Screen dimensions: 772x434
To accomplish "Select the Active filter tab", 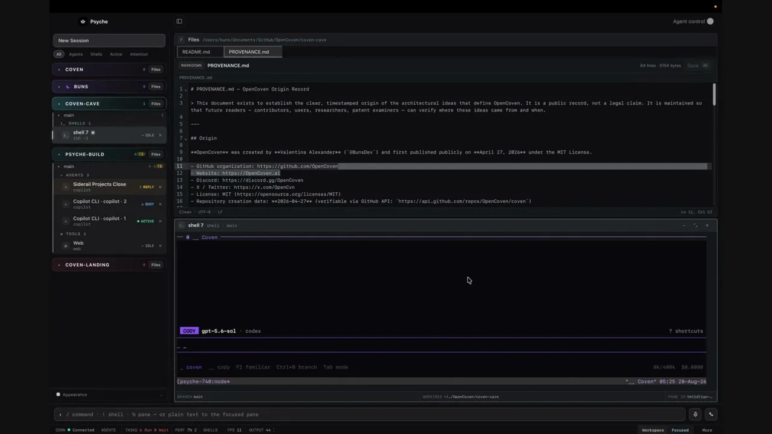I will pos(116,54).
